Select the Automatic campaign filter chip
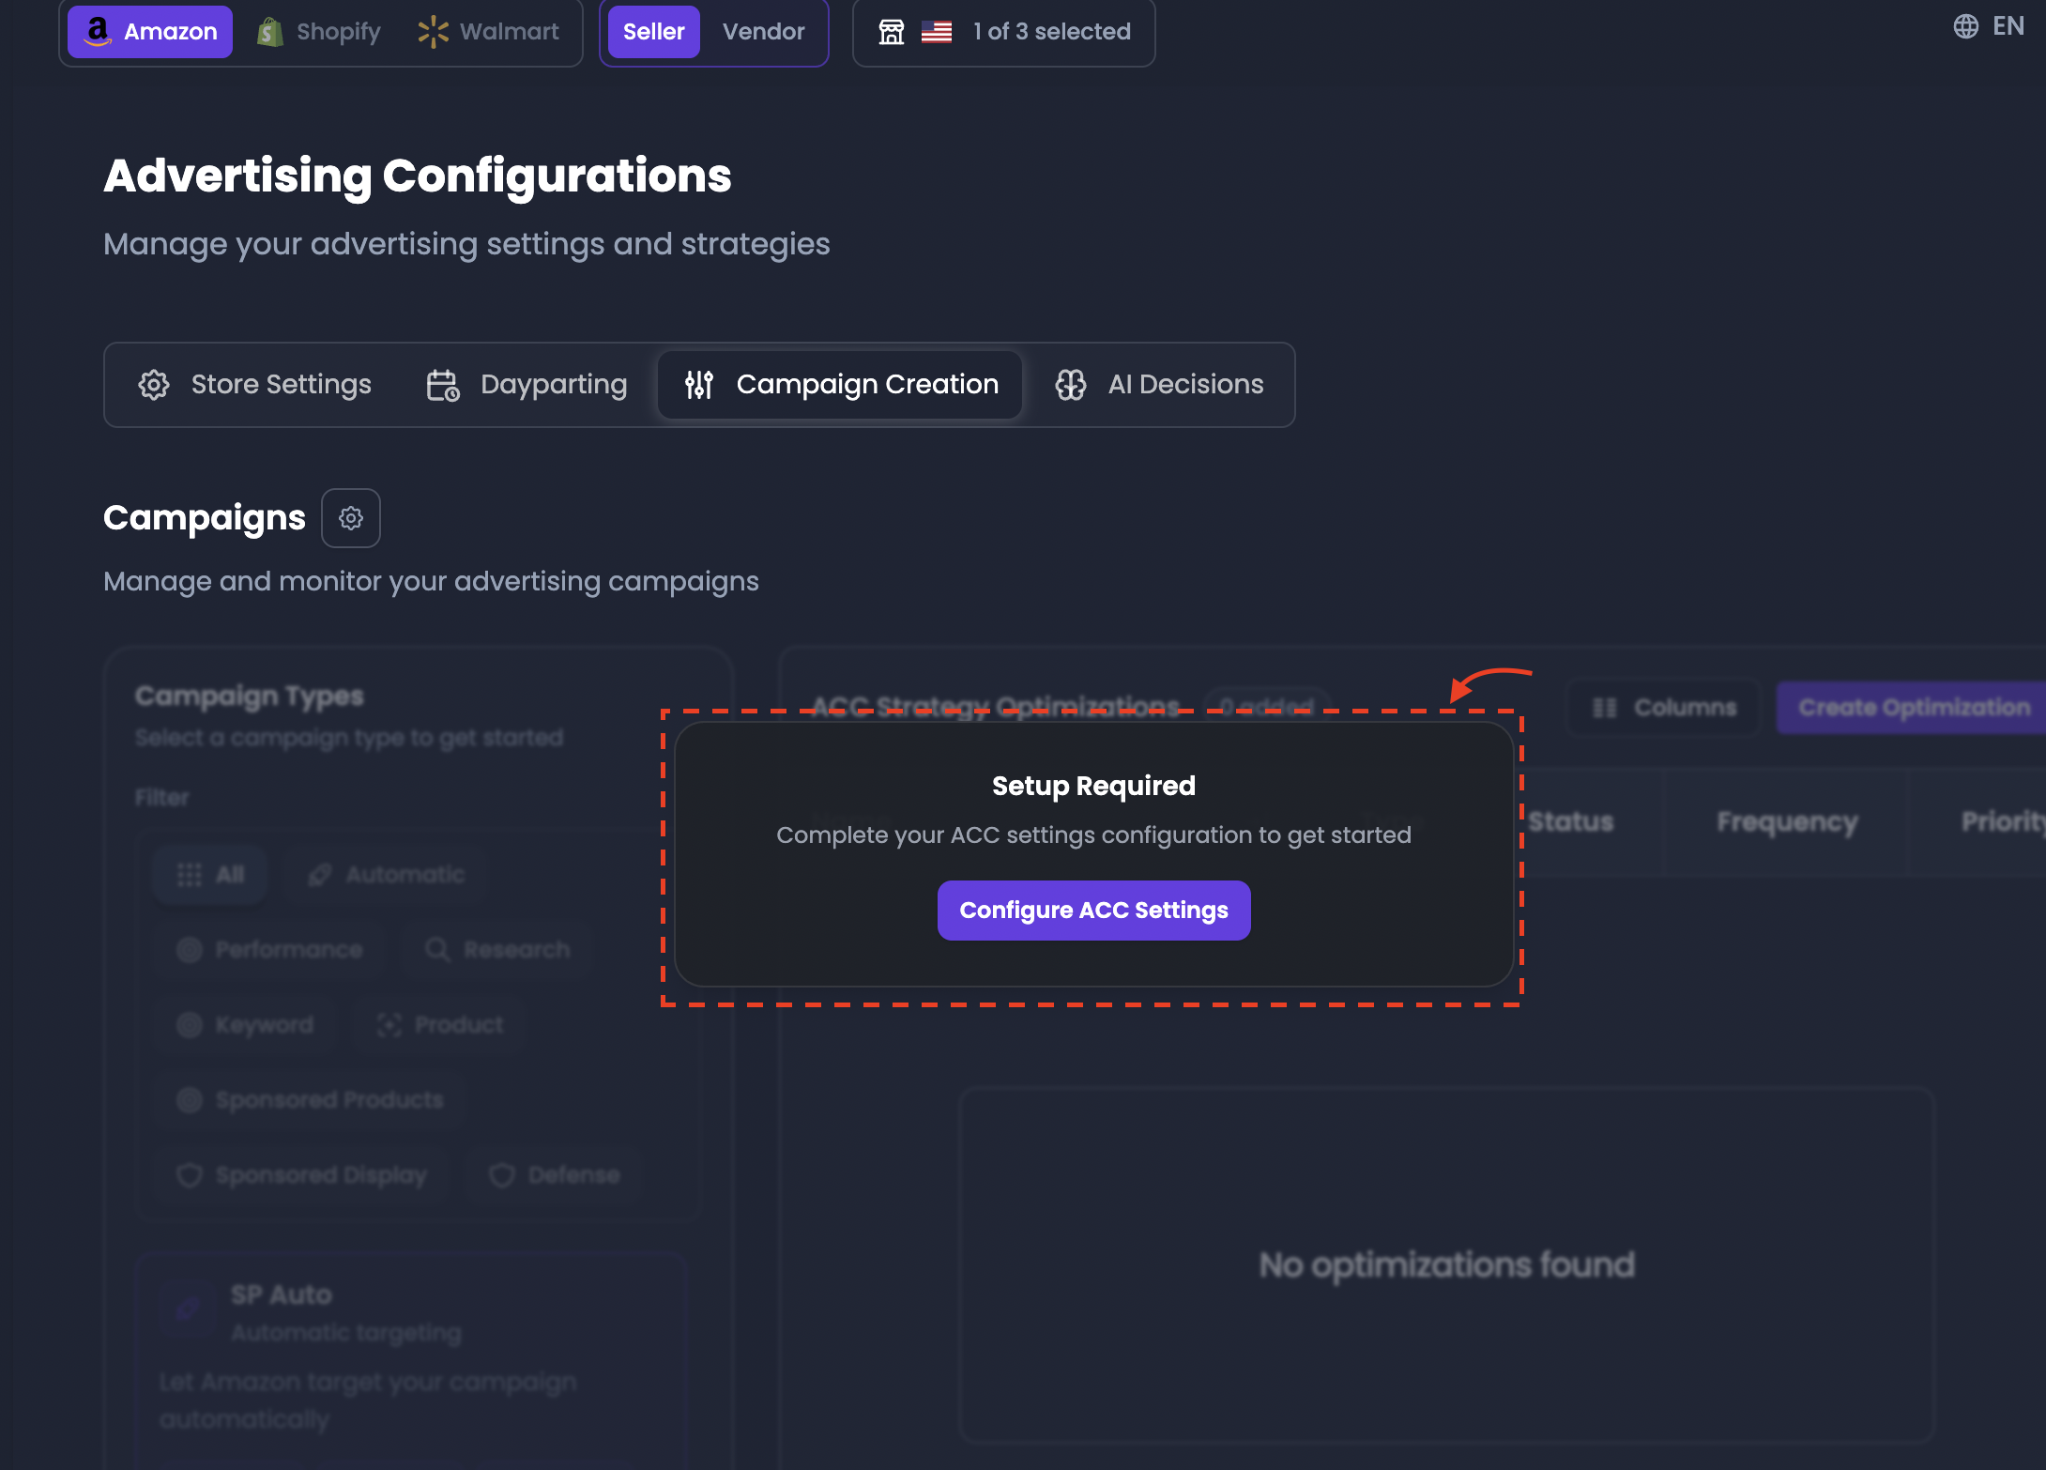 pyautogui.click(x=386, y=875)
